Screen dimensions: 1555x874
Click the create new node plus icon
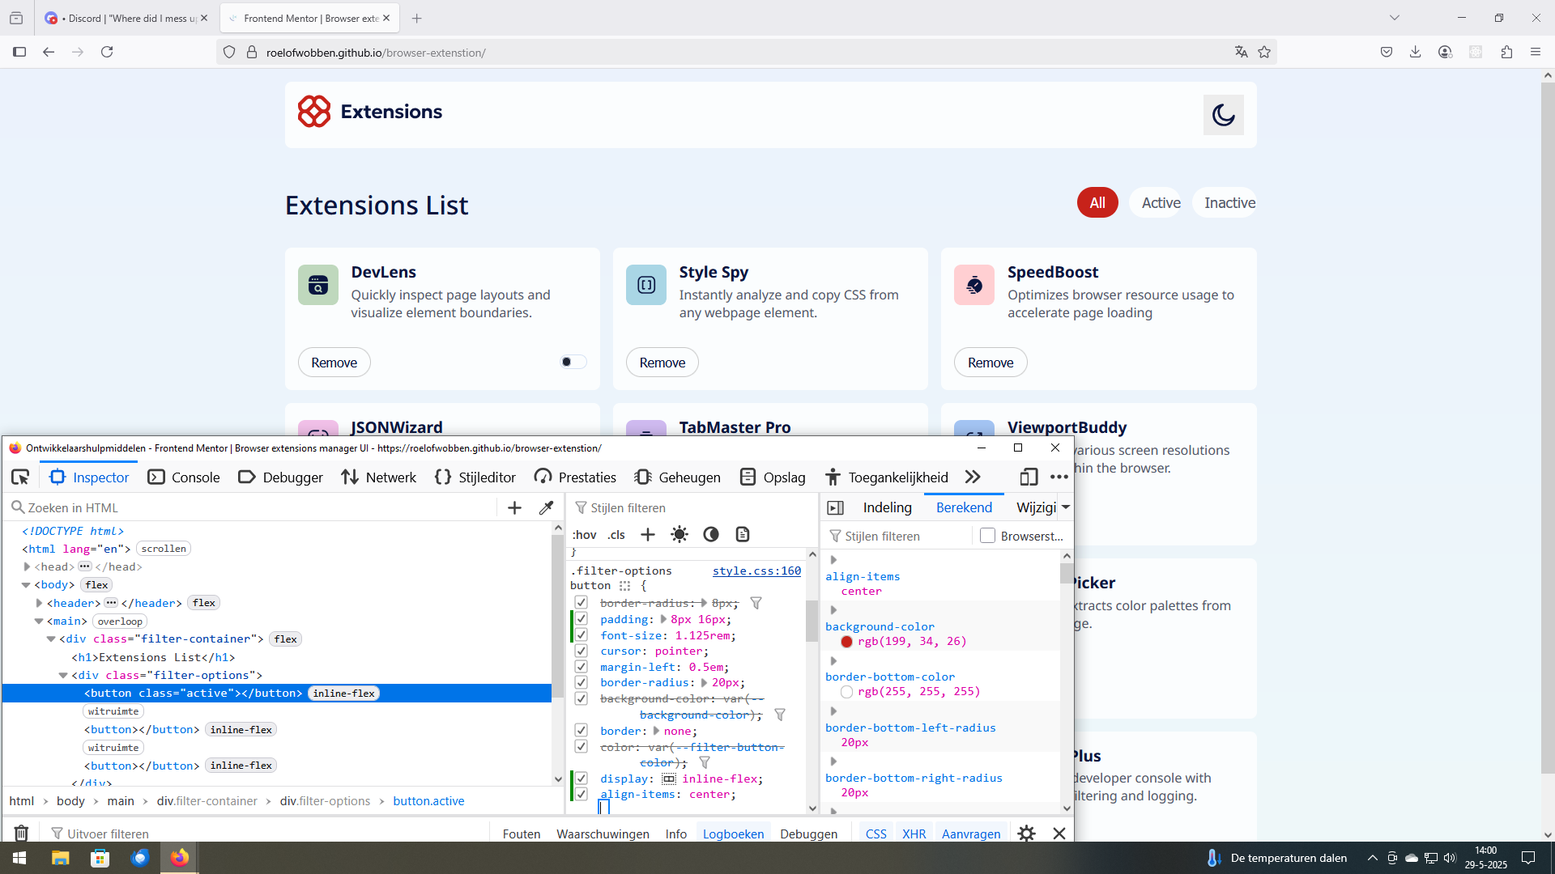(x=514, y=507)
